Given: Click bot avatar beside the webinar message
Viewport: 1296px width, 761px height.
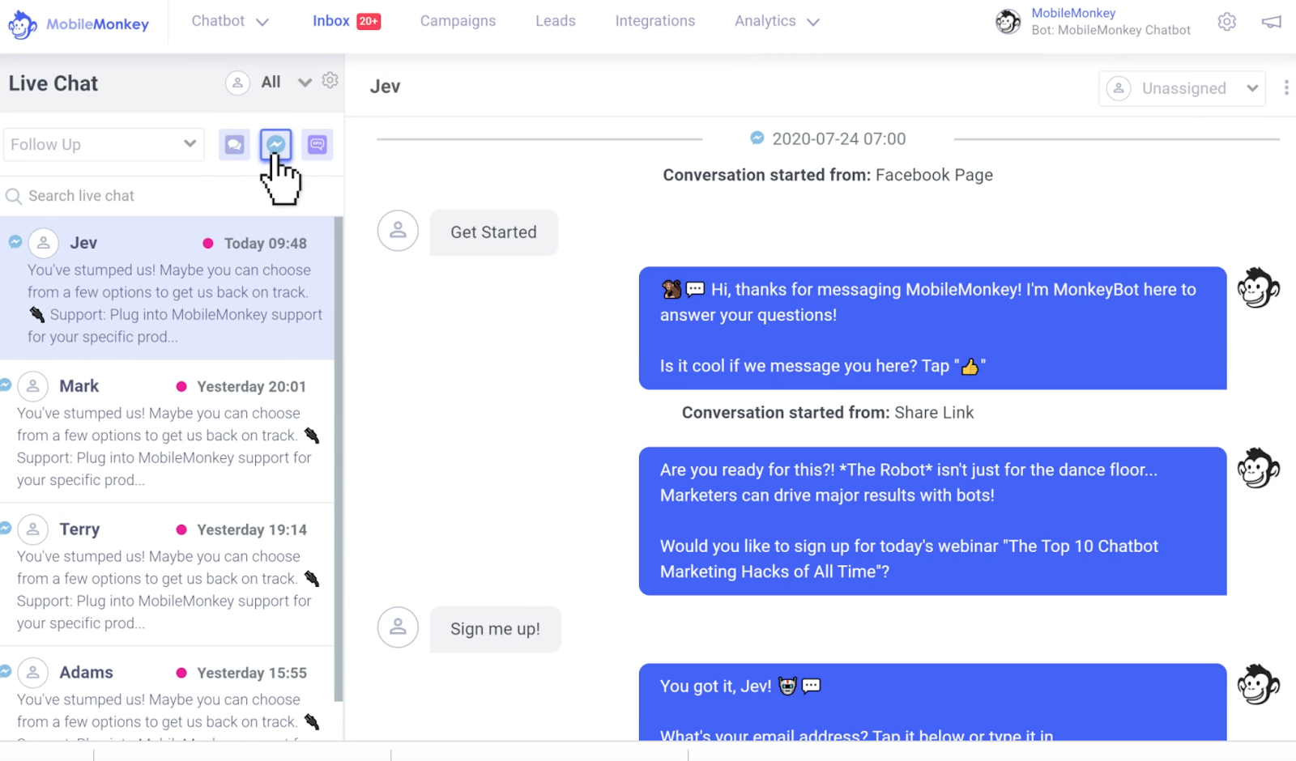Looking at the screenshot, I should (1258, 469).
